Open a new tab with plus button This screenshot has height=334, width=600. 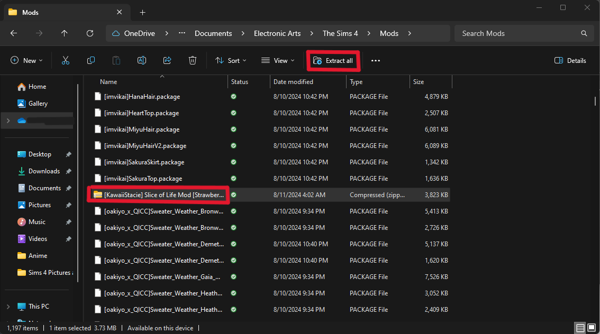pos(142,12)
